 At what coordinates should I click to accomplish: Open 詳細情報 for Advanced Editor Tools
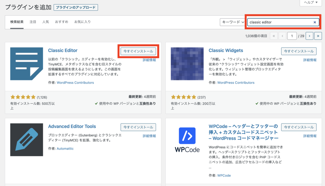pyautogui.click(x=149, y=136)
